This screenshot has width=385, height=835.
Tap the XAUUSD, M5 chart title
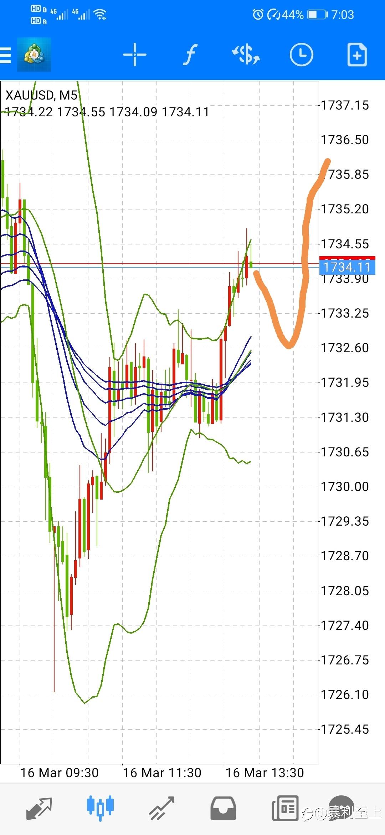point(41,95)
